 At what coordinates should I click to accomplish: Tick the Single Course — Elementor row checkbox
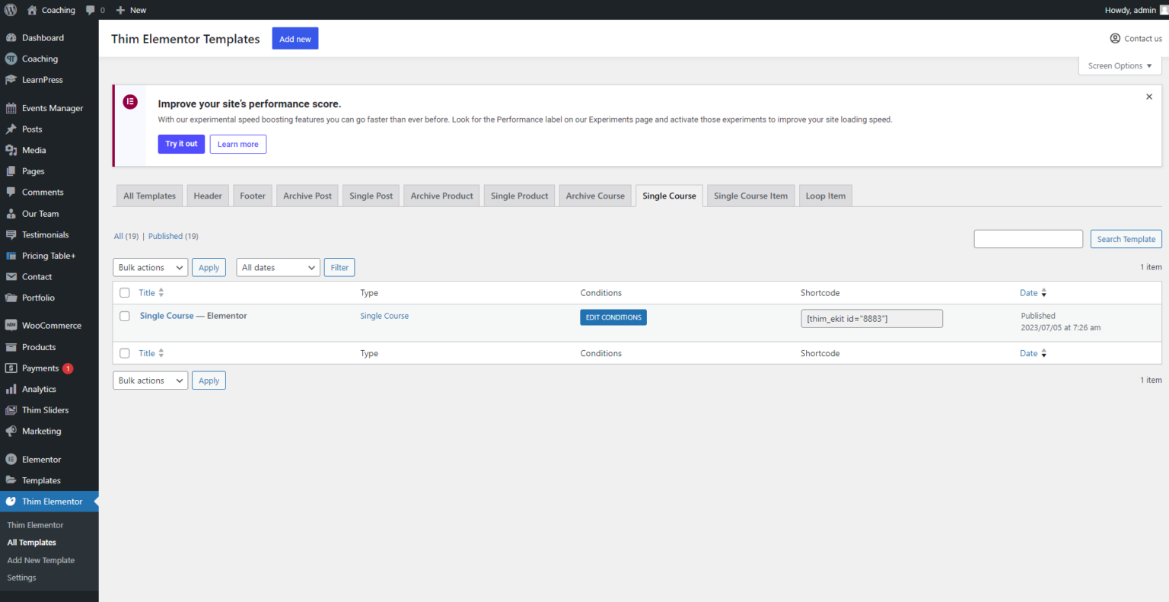(125, 316)
